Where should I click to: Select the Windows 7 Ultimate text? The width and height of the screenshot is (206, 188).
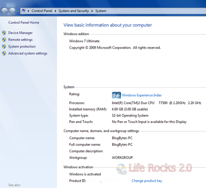click(84, 41)
